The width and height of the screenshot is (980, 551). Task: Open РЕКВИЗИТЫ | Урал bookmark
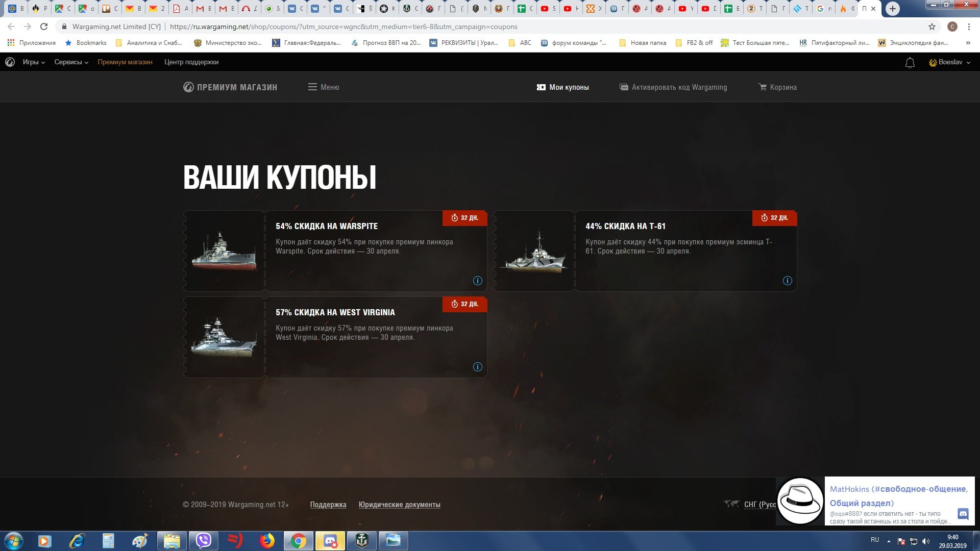coord(464,43)
